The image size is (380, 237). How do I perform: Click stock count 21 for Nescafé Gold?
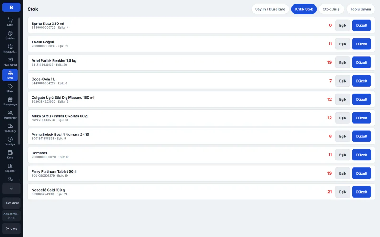click(x=330, y=192)
